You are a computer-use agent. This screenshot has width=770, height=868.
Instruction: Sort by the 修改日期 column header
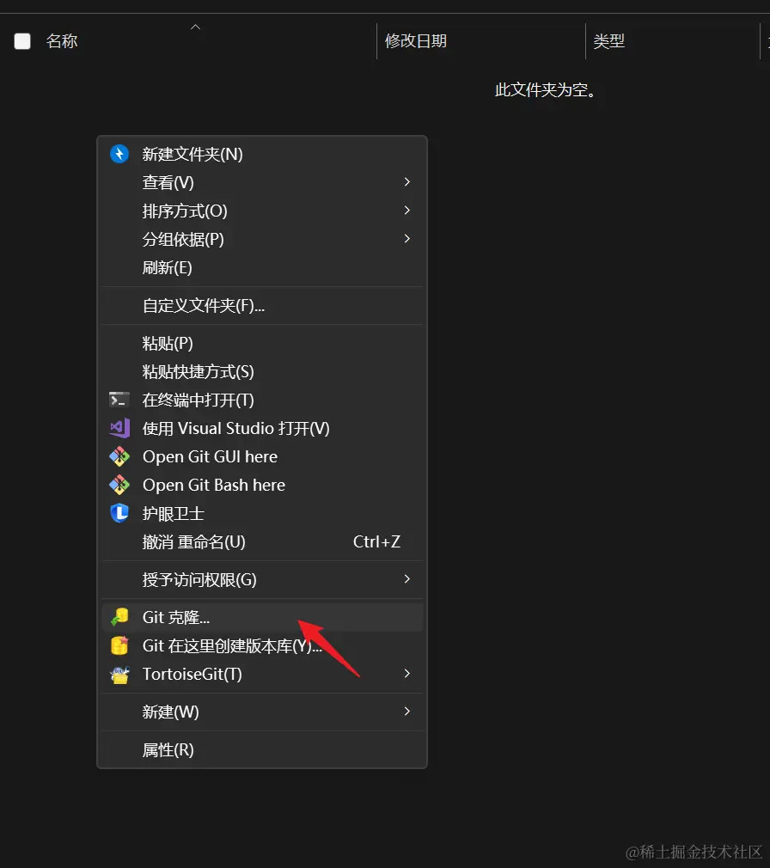click(416, 41)
